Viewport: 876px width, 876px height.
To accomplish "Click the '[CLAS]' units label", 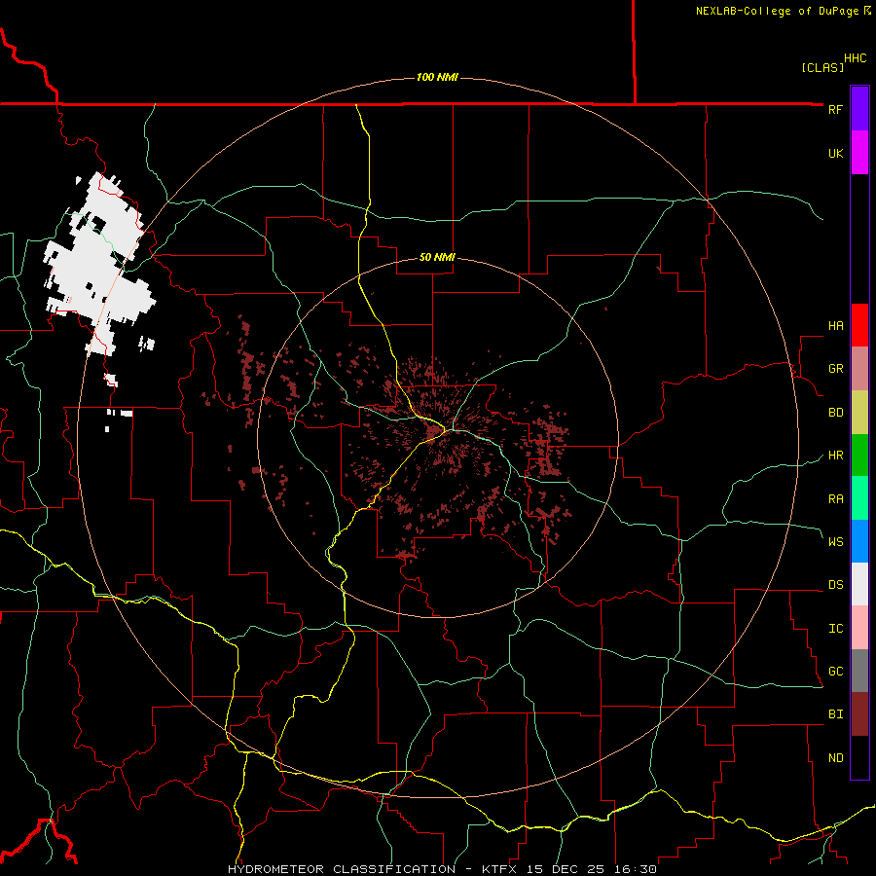I will coord(822,67).
